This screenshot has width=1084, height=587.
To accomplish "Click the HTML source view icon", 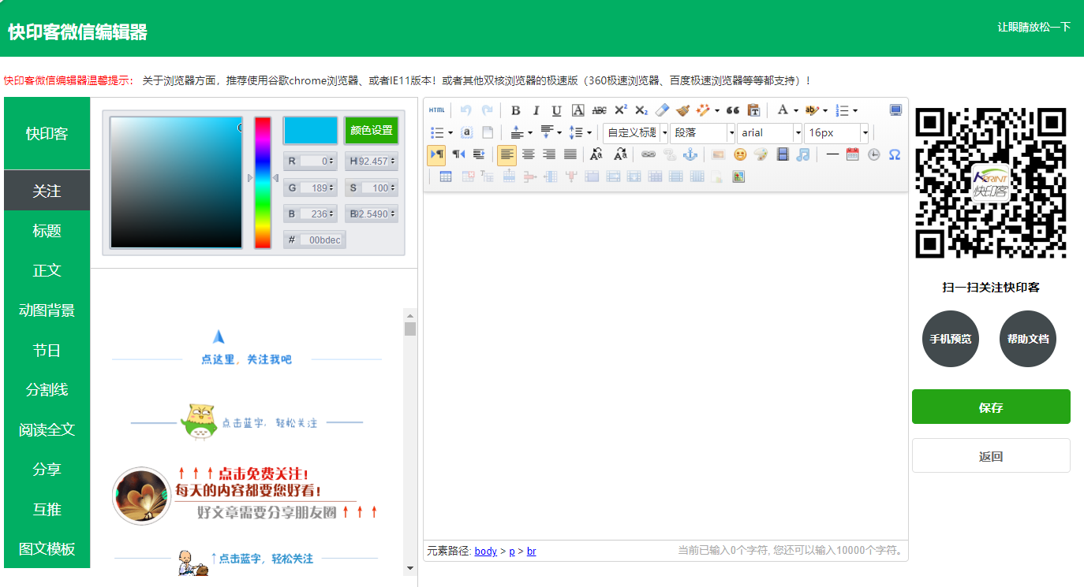I will [x=436, y=110].
